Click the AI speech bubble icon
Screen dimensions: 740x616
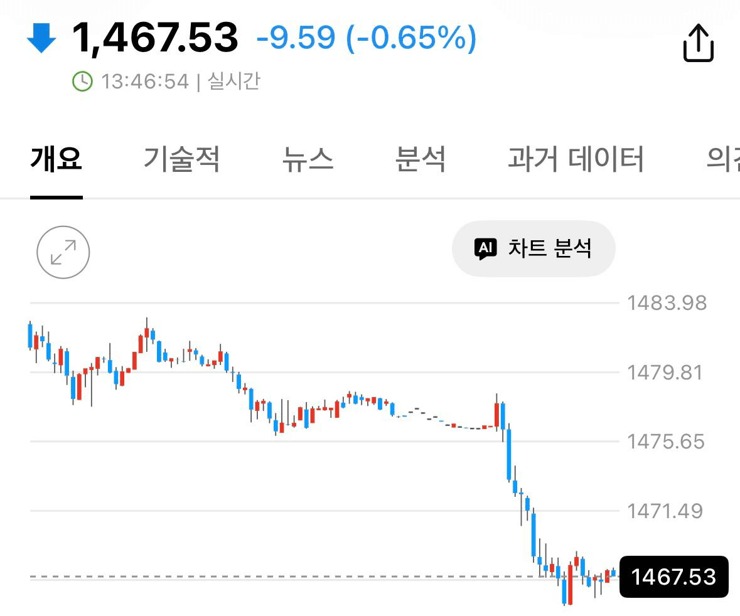click(486, 248)
